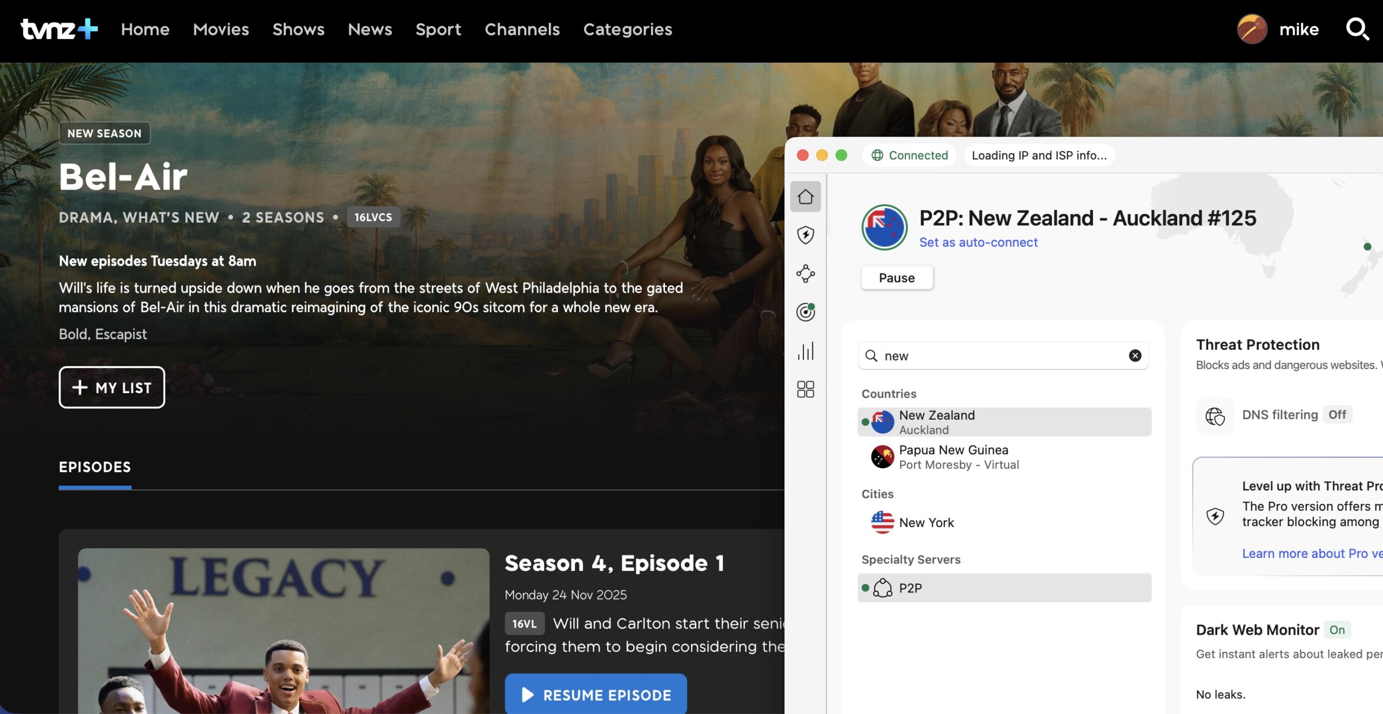This screenshot has height=714, width=1383.
Task: Select the Home icon in NordVPN sidebar
Action: pyautogui.click(x=805, y=197)
